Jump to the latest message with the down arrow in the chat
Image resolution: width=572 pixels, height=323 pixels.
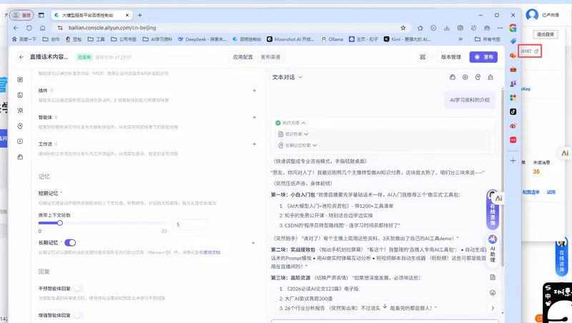tap(385, 307)
